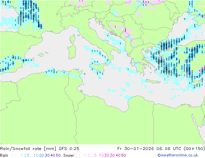The image size is (205, 158).
Task: Select the Snow legend value 10
Action: coord(101,155)
